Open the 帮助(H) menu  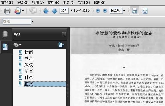[x=99, y=2]
